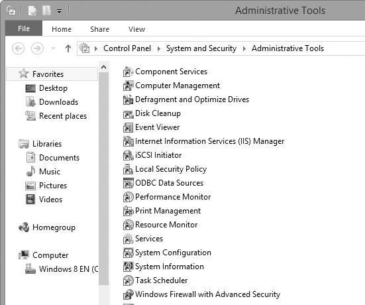365x305 pixels.
Task: Go up one folder level
Action: pyautogui.click(x=68, y=48)
